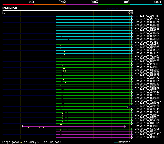Viewport: 164px width, 144px height.
Task: Click the orange ~40% legend segment
Action: coord(50,5)
